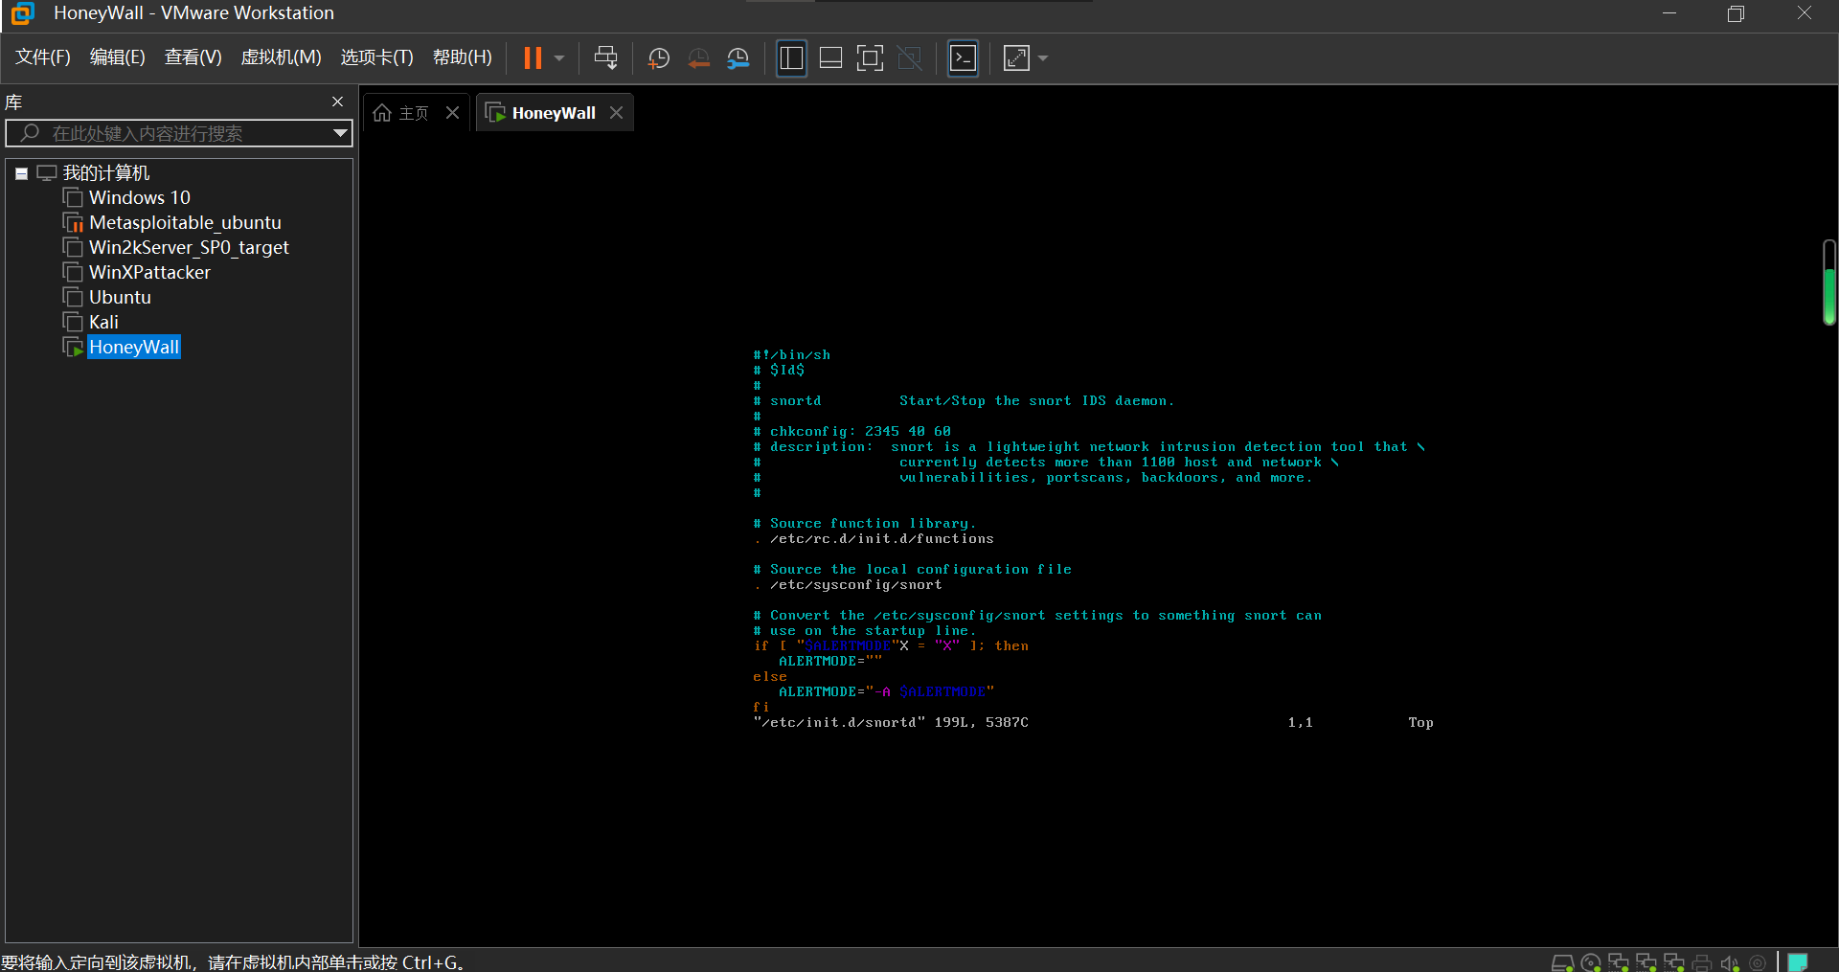Select the Kali virtual machine

(x=103, y=323)
